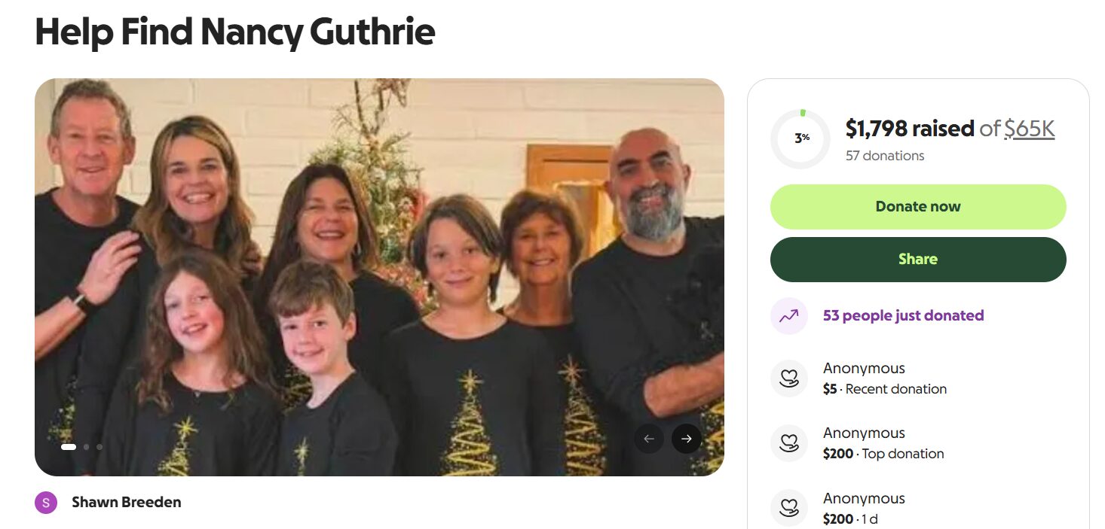Click the 3% circular progress indicator

click(800, 138)
